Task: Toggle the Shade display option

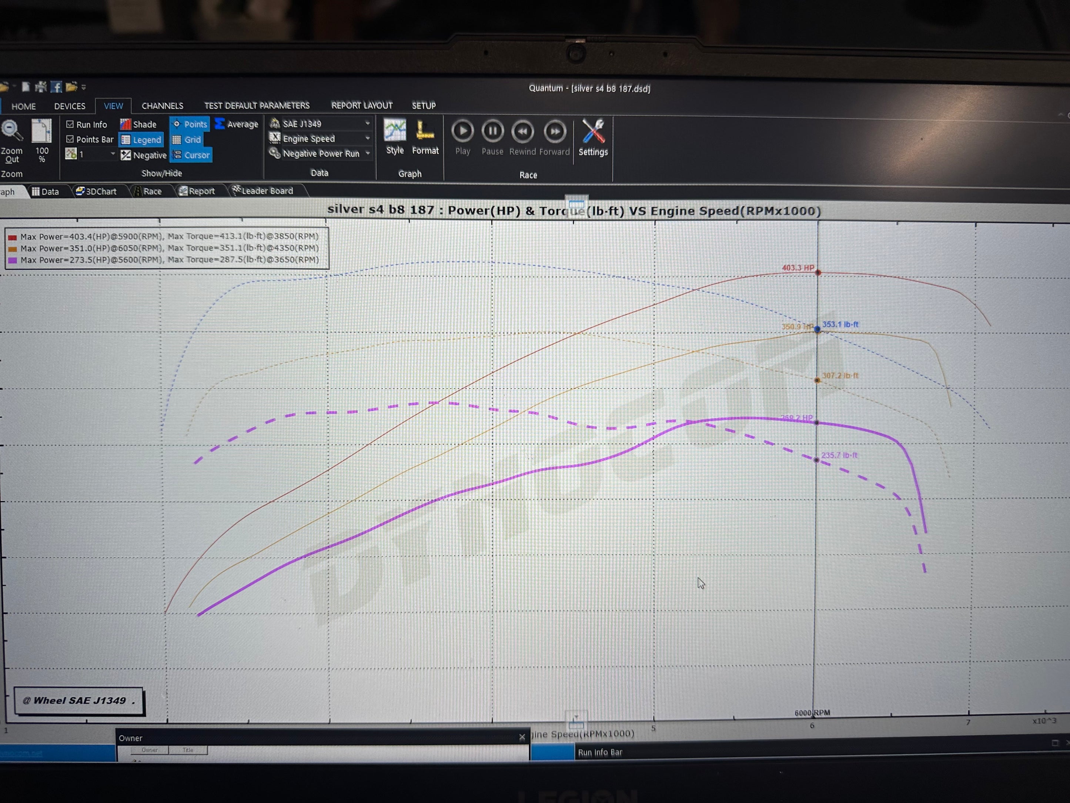Action: click(138, 124)
